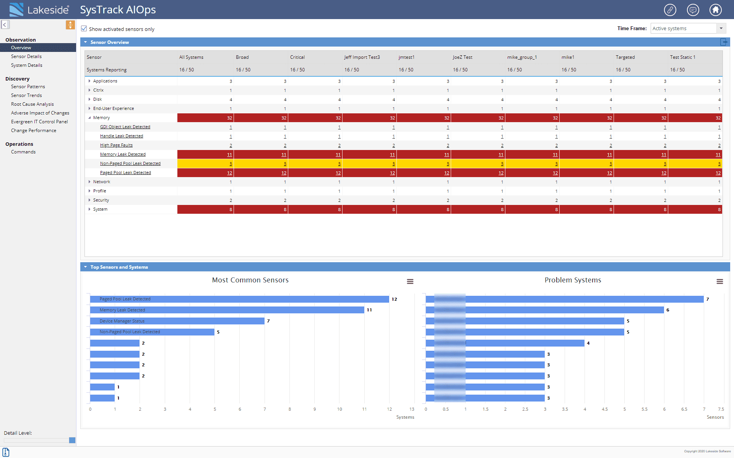
Task: Click the Problem Systems bar with value 7
Action: [x=565, y=299]
